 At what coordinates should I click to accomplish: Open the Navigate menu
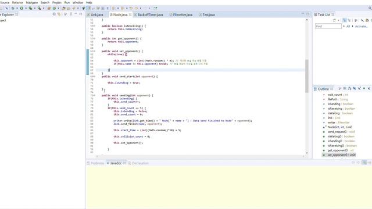tap(32, 2)
